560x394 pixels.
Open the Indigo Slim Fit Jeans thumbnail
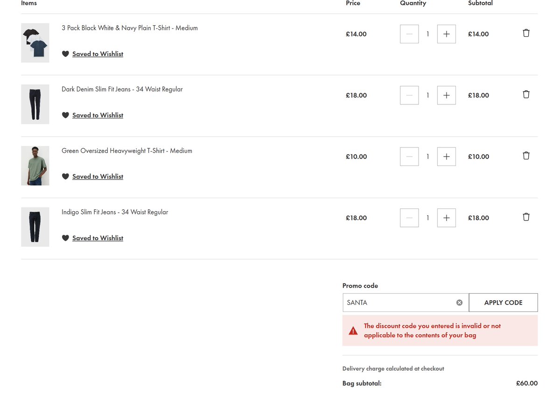35,227
